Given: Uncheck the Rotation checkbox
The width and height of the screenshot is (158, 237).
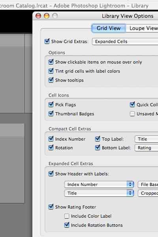Looking at the screenshot, I should (x=51, y=147).
